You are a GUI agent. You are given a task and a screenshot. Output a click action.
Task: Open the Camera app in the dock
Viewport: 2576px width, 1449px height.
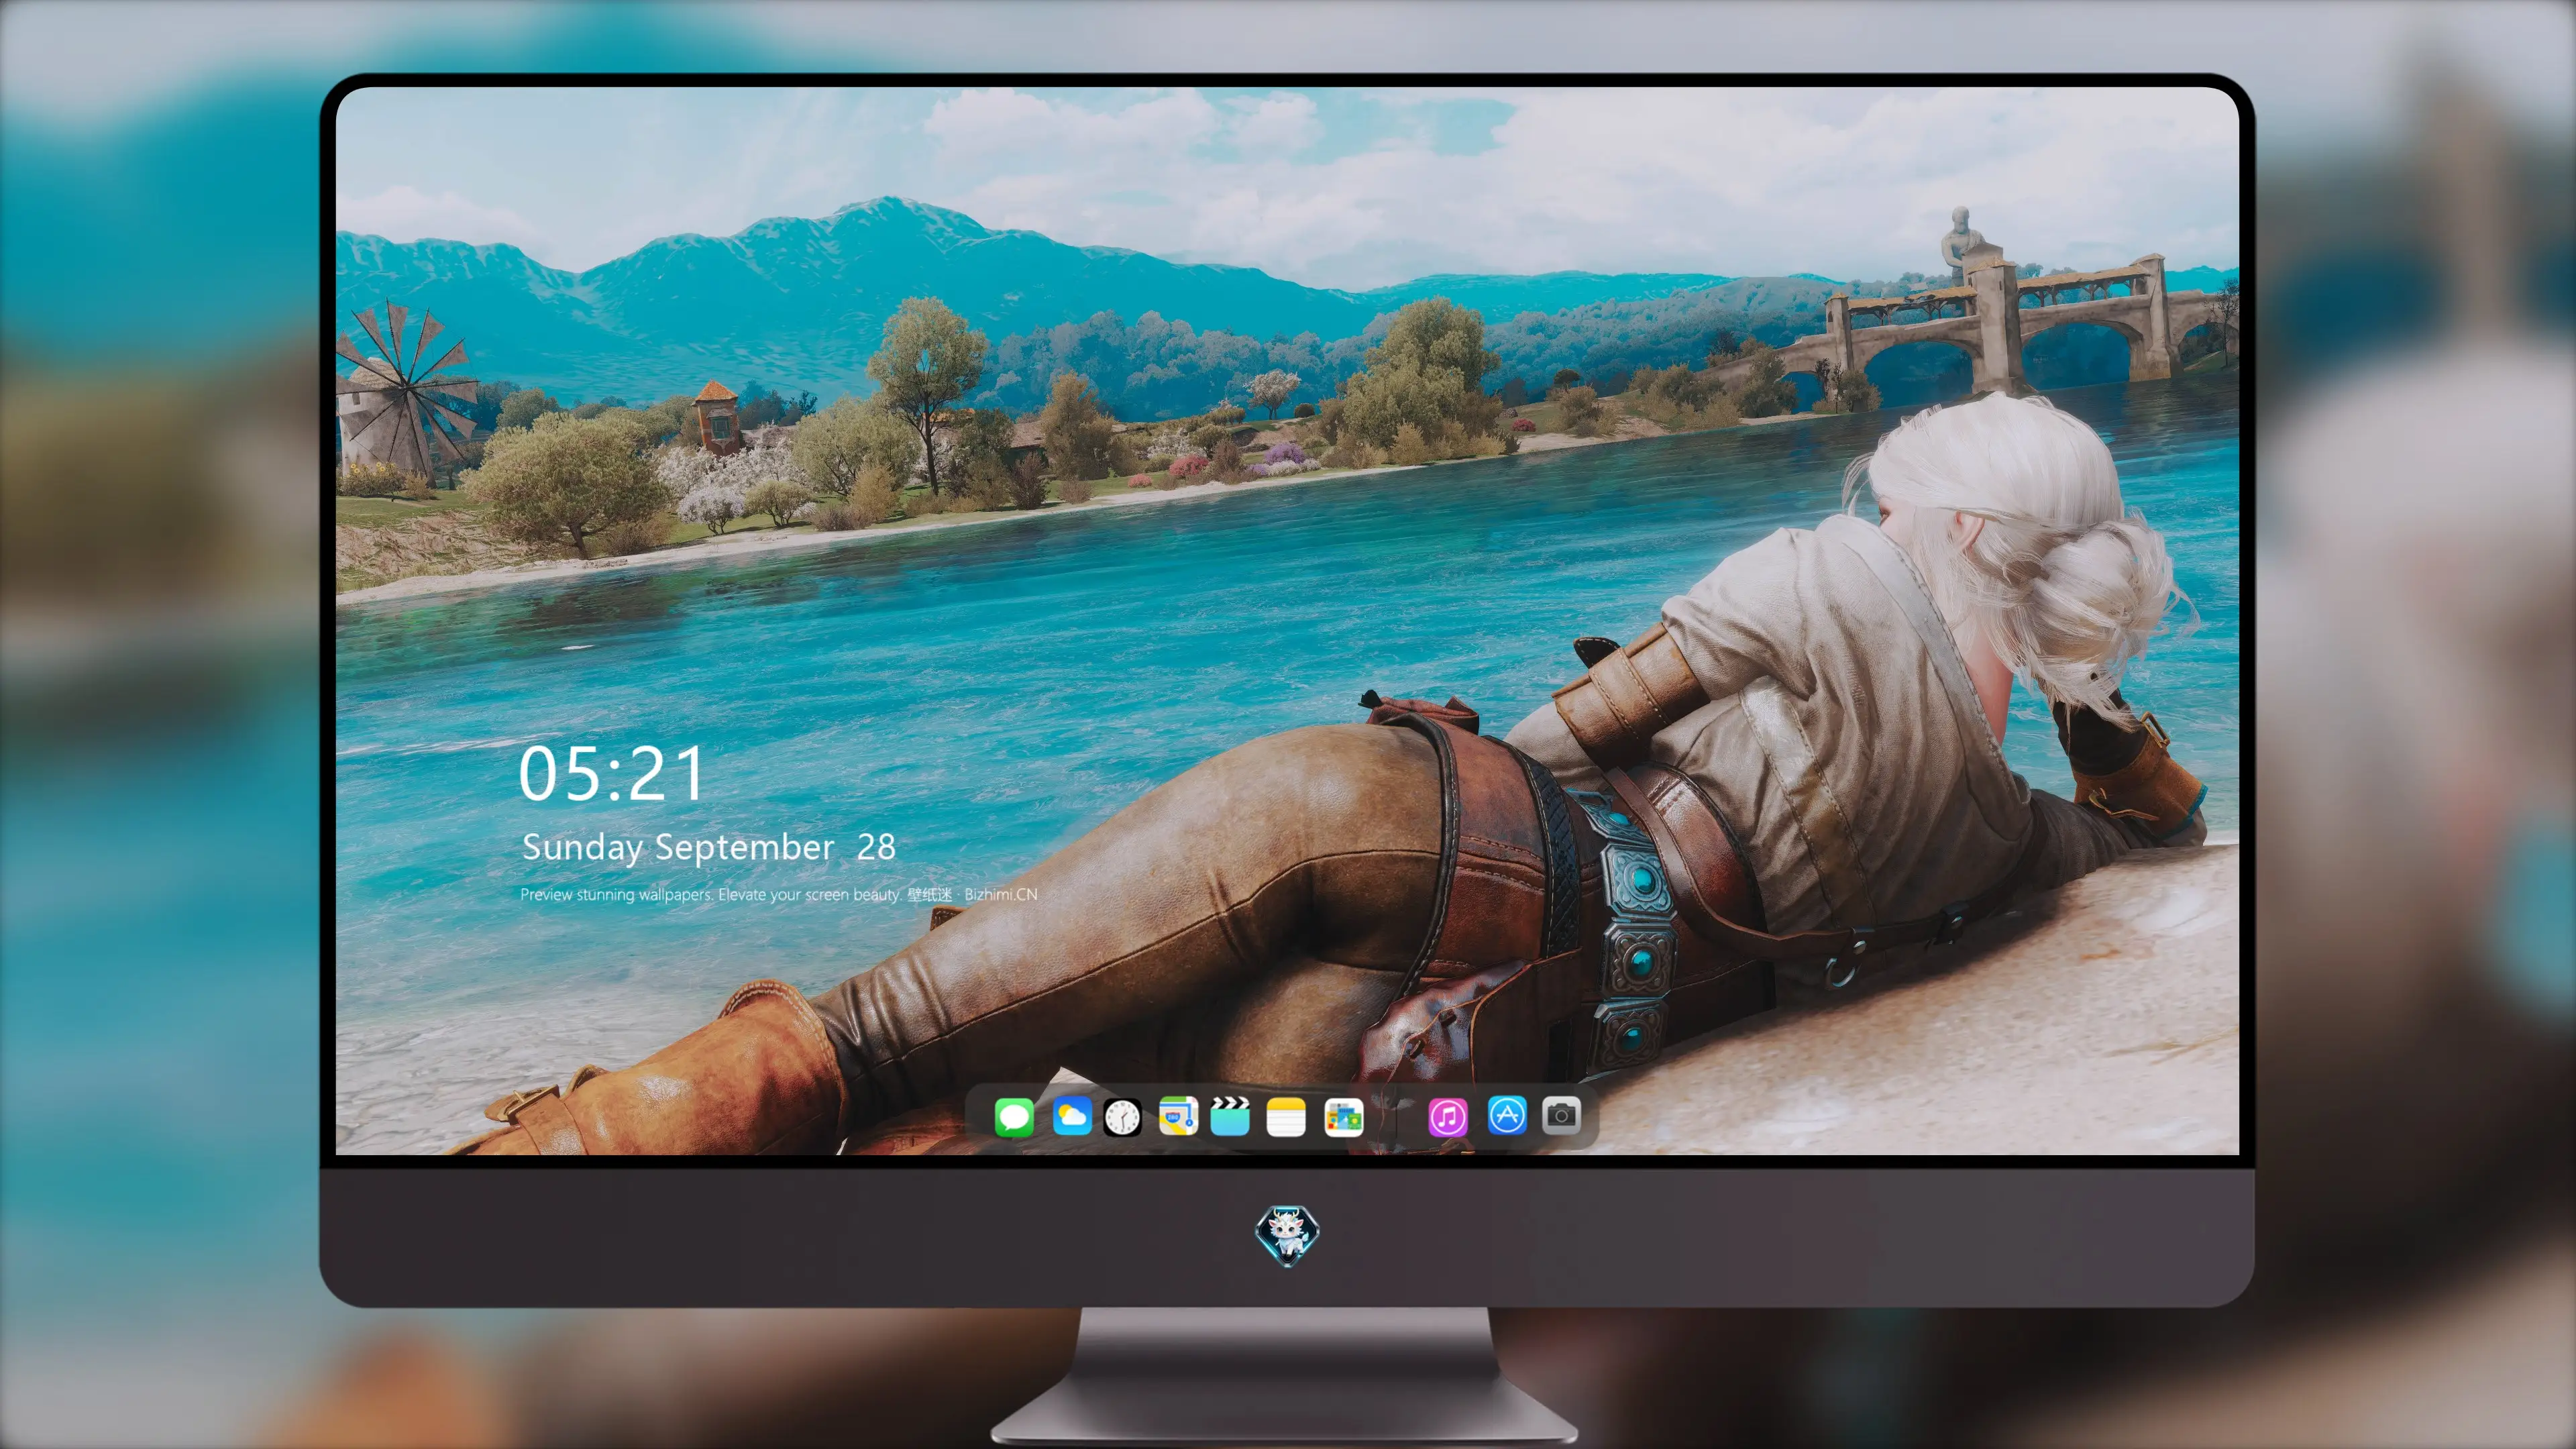coord(1561,1115)
